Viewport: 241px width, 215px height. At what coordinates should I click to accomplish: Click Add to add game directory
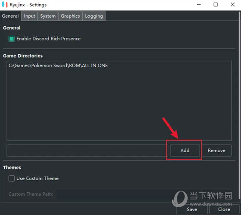(x=185, y=150)
